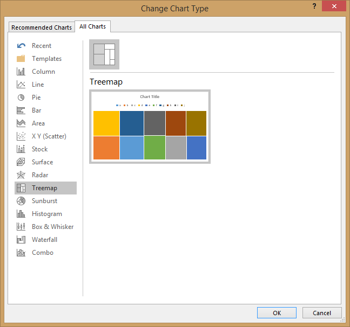Screen dimensions: 350x327
Task: Switch to the Recommended Charts tab
Action: pyautogui.click(x=42, y=27)
